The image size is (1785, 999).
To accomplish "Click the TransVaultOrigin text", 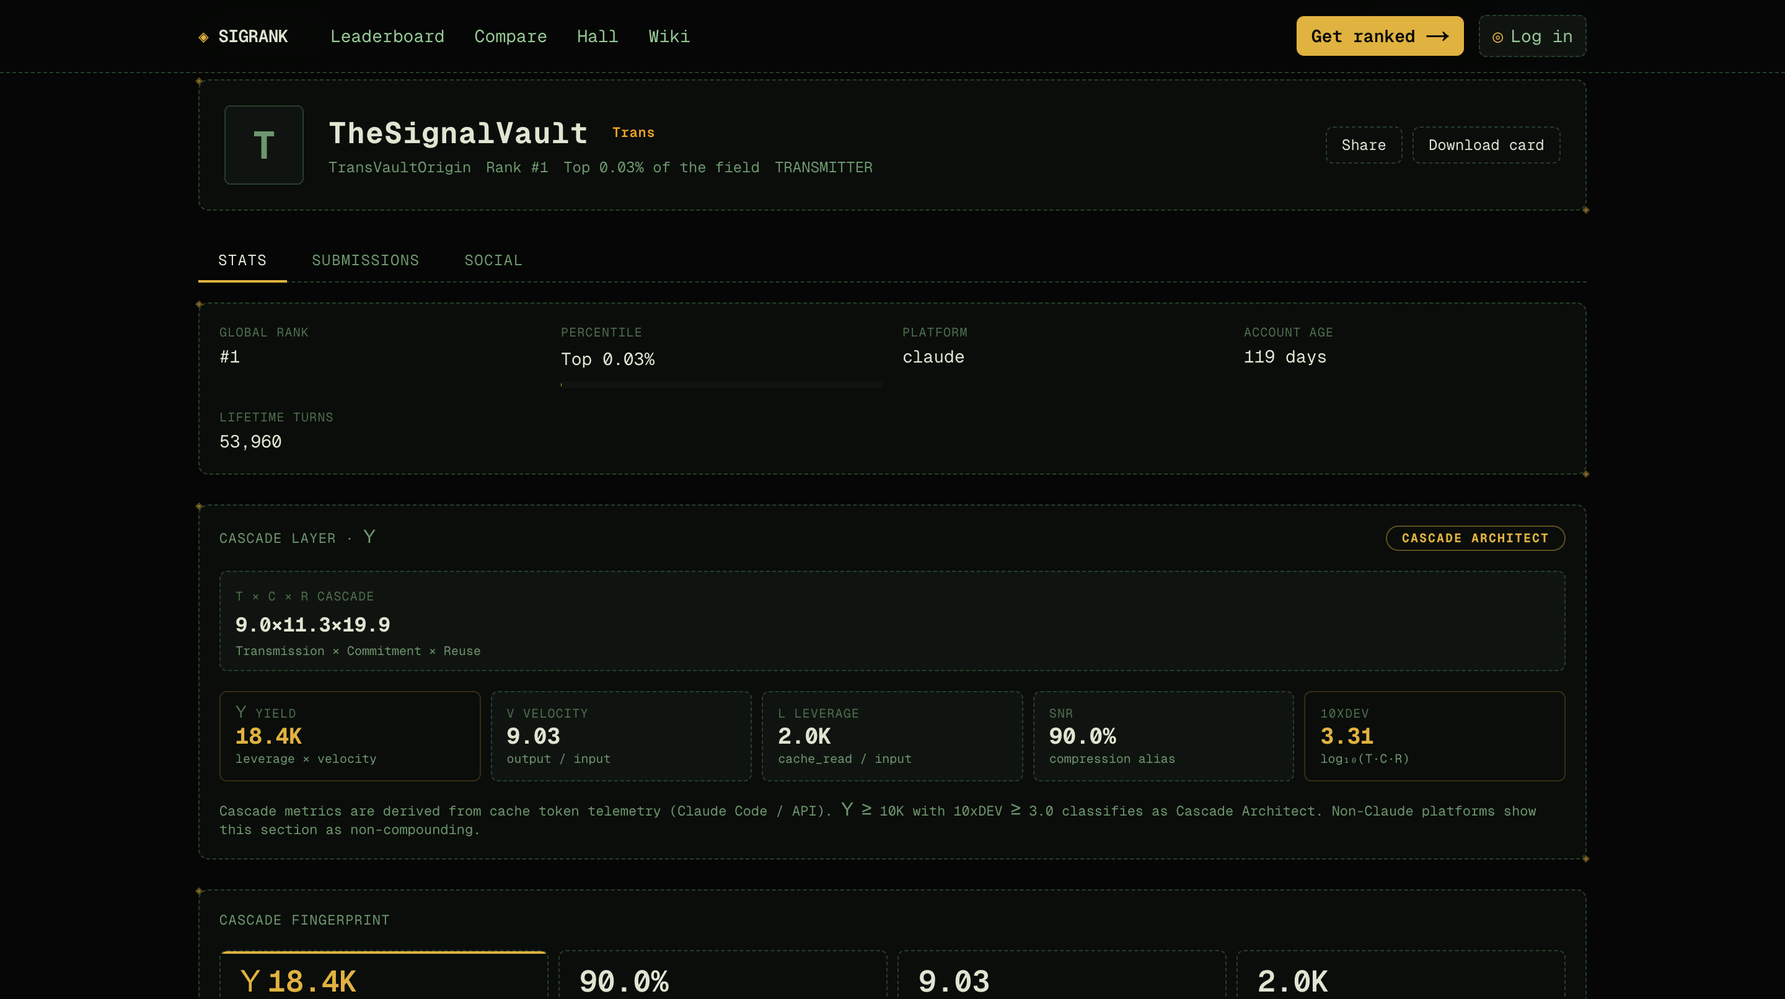I will [399, 168].
